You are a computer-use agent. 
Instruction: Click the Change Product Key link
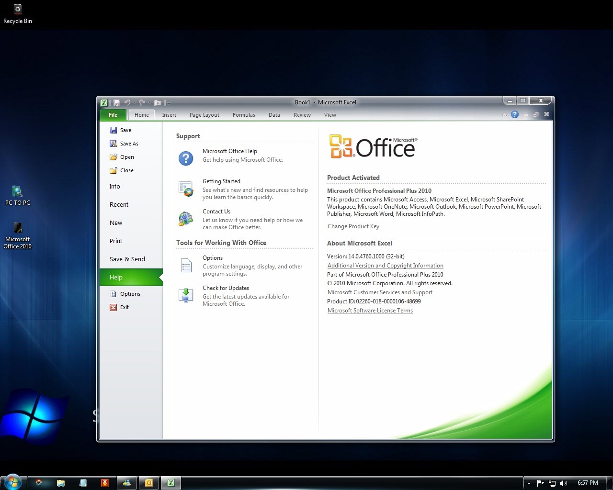pyautogui.click(x=353, y=226)
